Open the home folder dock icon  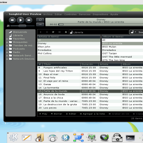(x=39, y=138)
